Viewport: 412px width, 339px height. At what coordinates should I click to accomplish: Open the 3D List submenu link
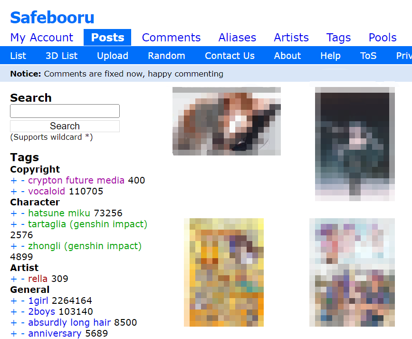[61, 56]
